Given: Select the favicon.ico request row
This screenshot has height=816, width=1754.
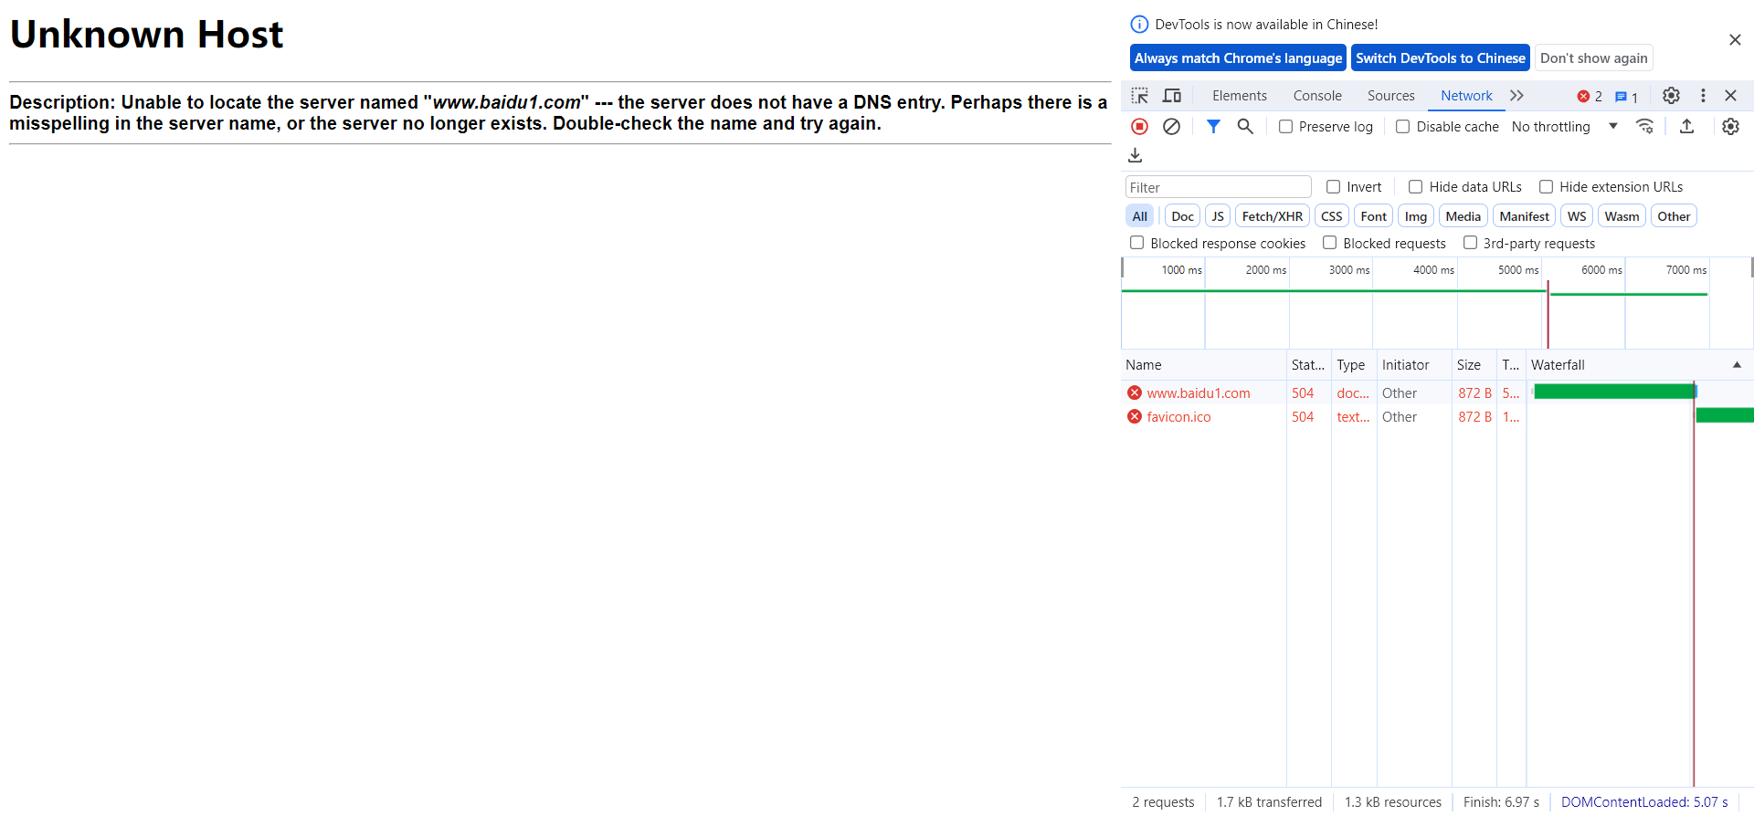Looking at the screenshot, I should (x=1437, y=417).
